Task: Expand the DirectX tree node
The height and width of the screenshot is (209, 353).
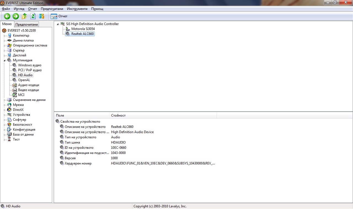Action: [4, 110]
